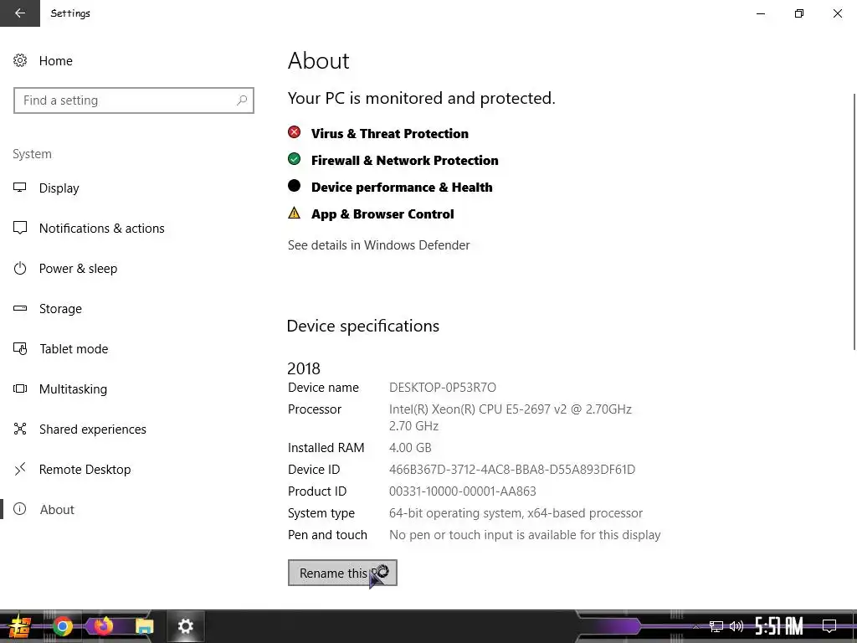
Task: Click the Display label in sidebar
Action: tap(59, 188)
